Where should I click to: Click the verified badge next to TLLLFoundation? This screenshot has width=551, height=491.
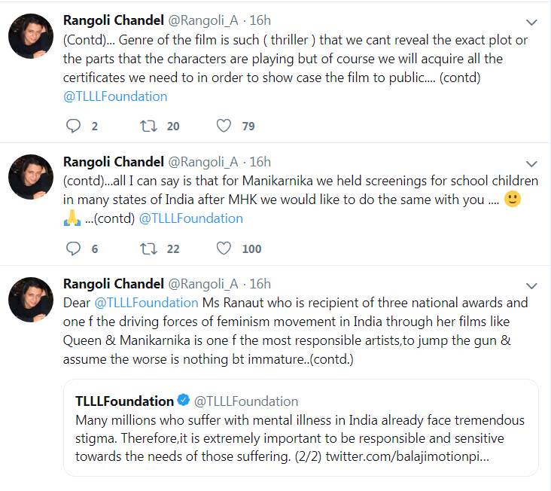point(183,401)
